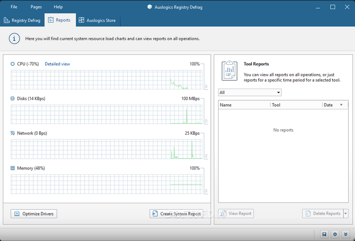Screen dimensions: 355x241
Task: Click the Network activity chart
Action: (x=106, y=149)
